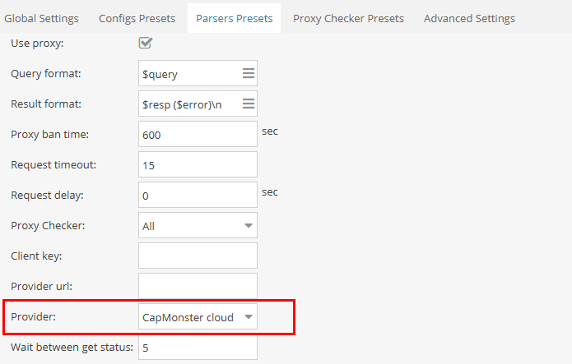Click the Provider dropdown arrow
Viewport: 572px width, 364px height.
point(249,317)
